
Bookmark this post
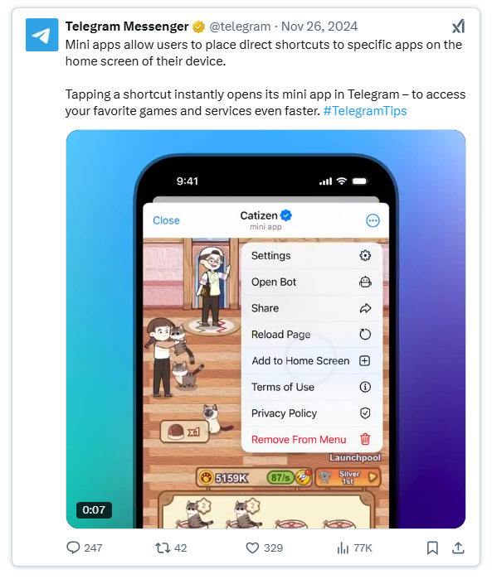[432, 548]
